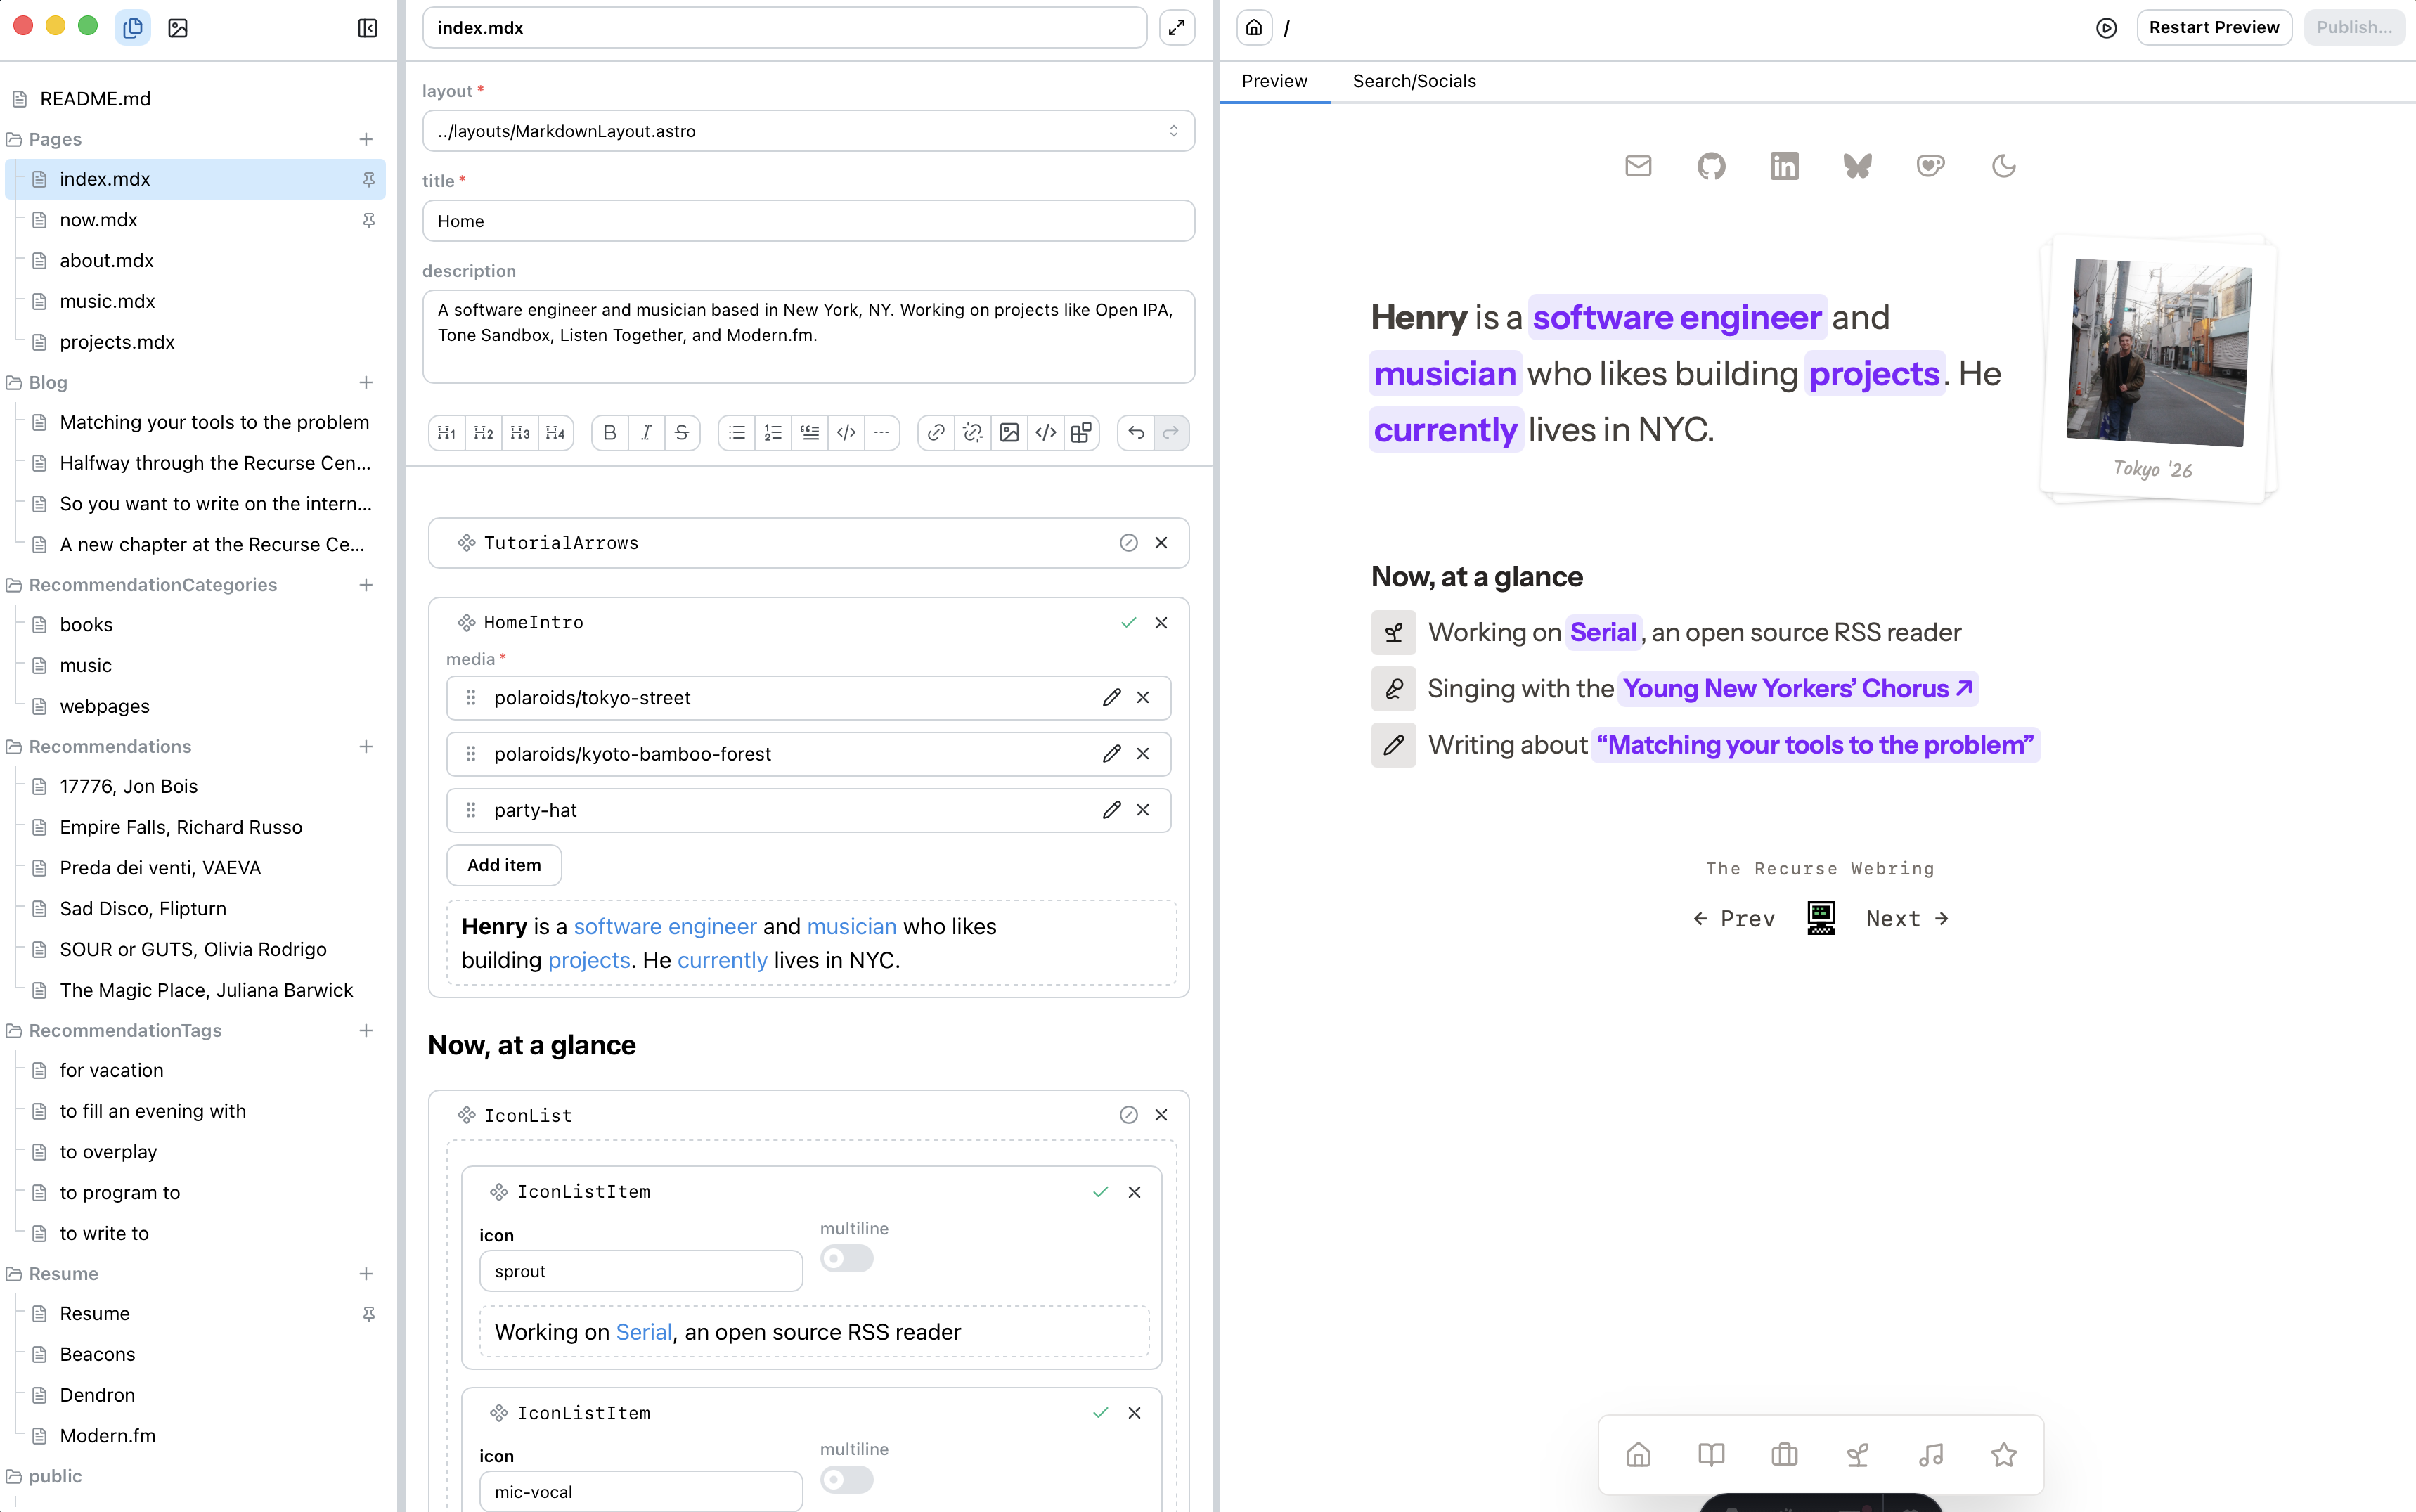This screenshot has height=1512, width=2416.
Task: Insert a numbered list
Action: [773, 433]
